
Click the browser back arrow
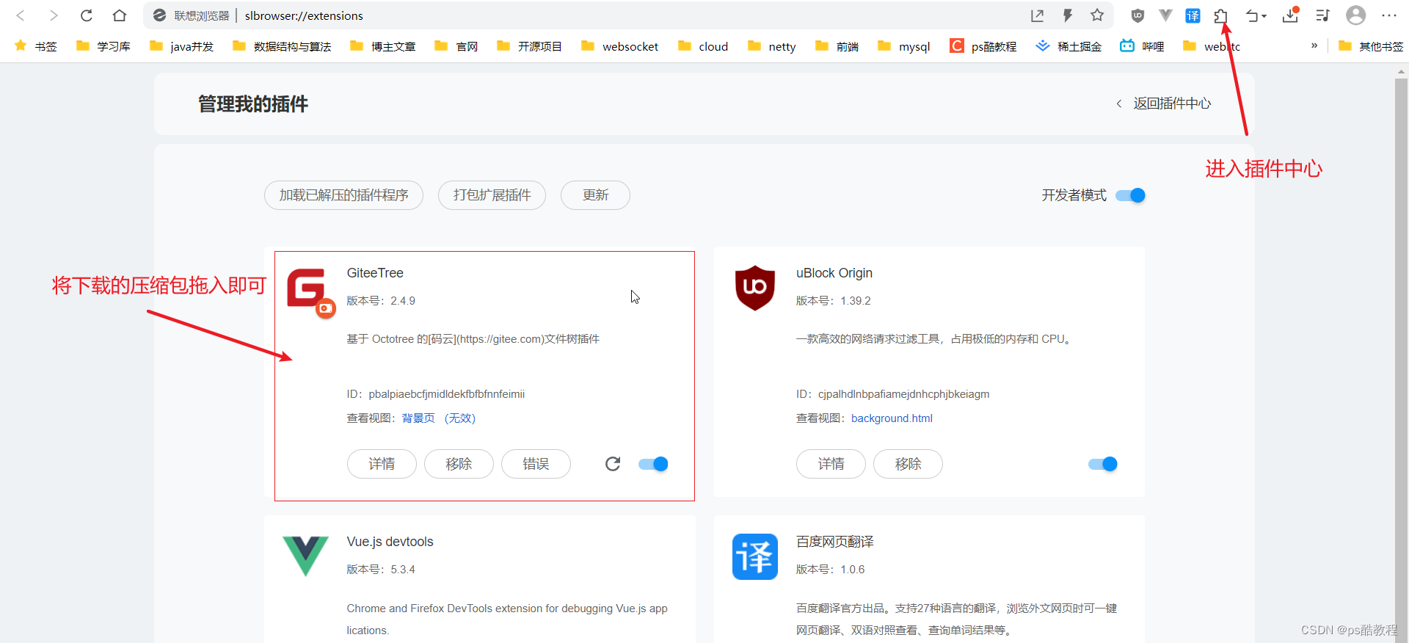21,15
